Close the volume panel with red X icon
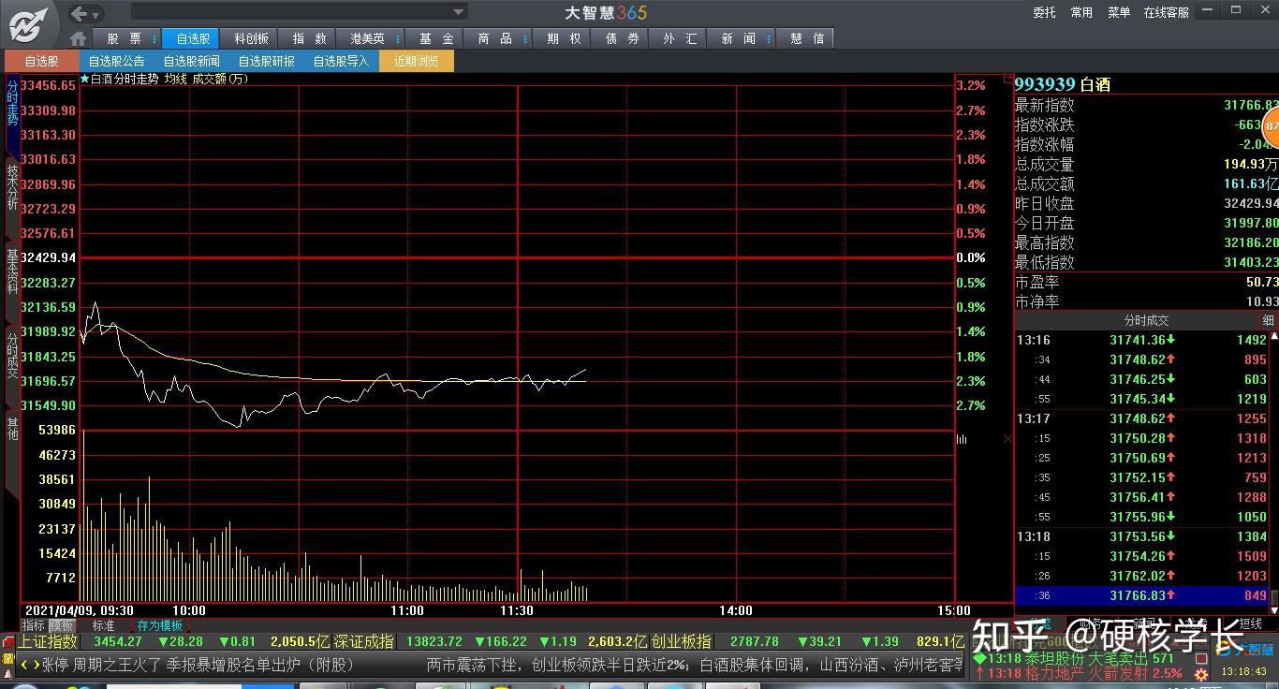The width and height of the screenshot is (1279, 689). [1007, 438]
